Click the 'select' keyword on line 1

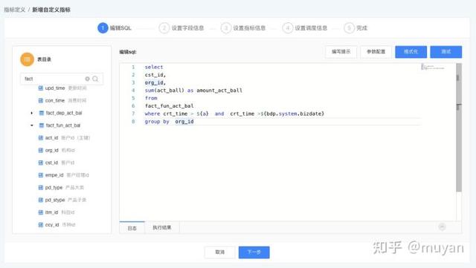pos(154,67)
